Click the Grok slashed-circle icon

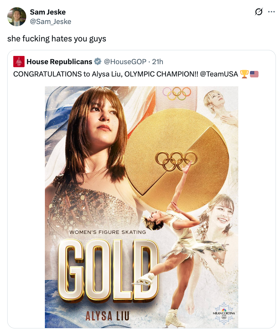pyautogui.click(x=259, y=12)
